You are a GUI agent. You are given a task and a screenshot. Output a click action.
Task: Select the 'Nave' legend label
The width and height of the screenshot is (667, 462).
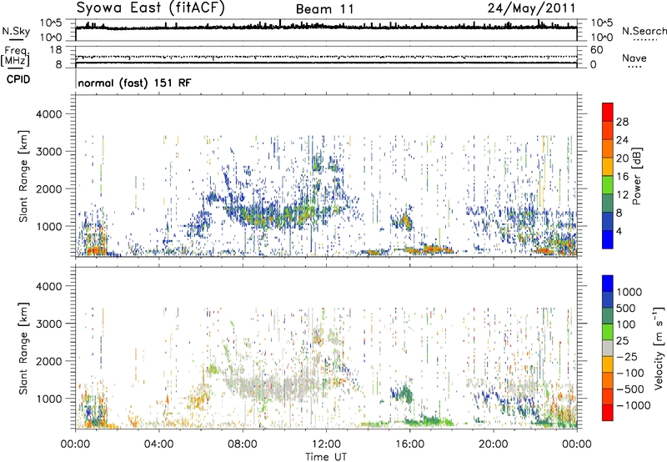click(634, 58)
